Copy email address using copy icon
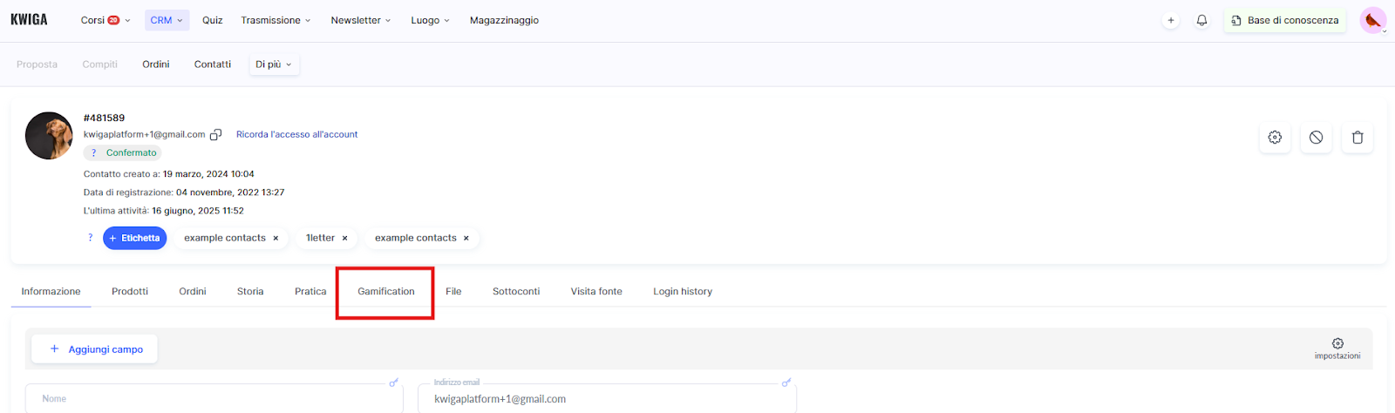Viewport: 1395px width, 413px height. coord(216,135)
